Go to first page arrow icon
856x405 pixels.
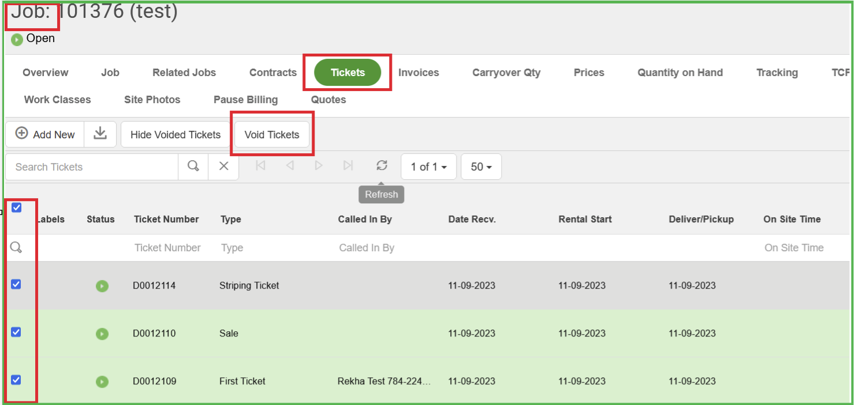(260, 166)
